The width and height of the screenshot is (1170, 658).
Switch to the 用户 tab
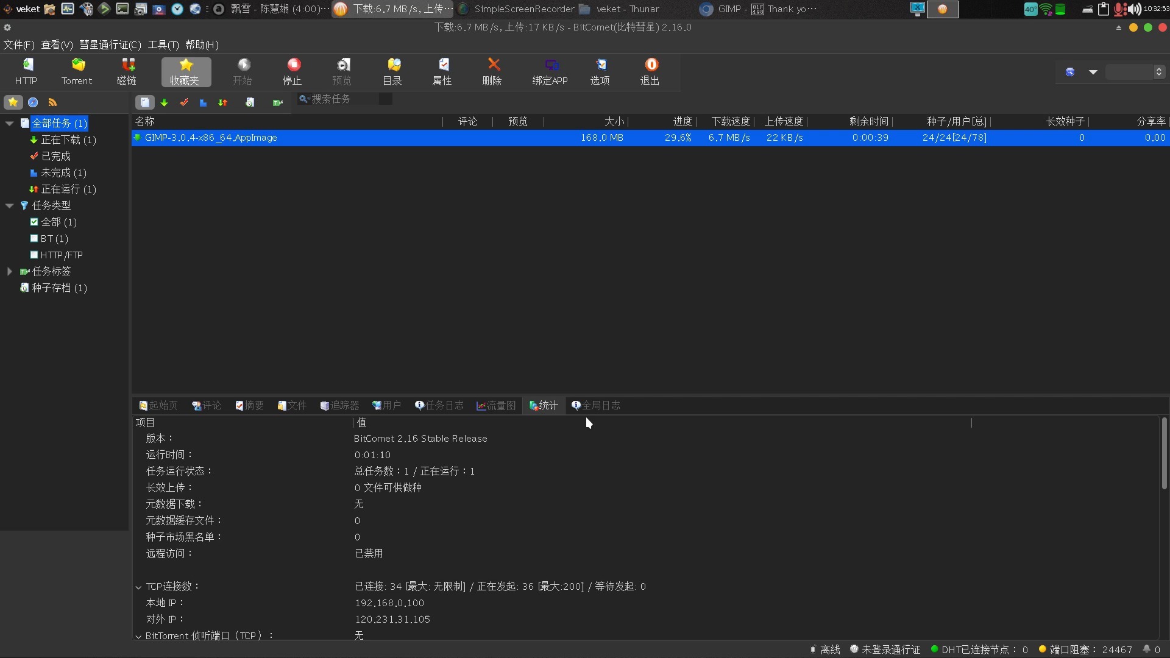pos(387,405)
